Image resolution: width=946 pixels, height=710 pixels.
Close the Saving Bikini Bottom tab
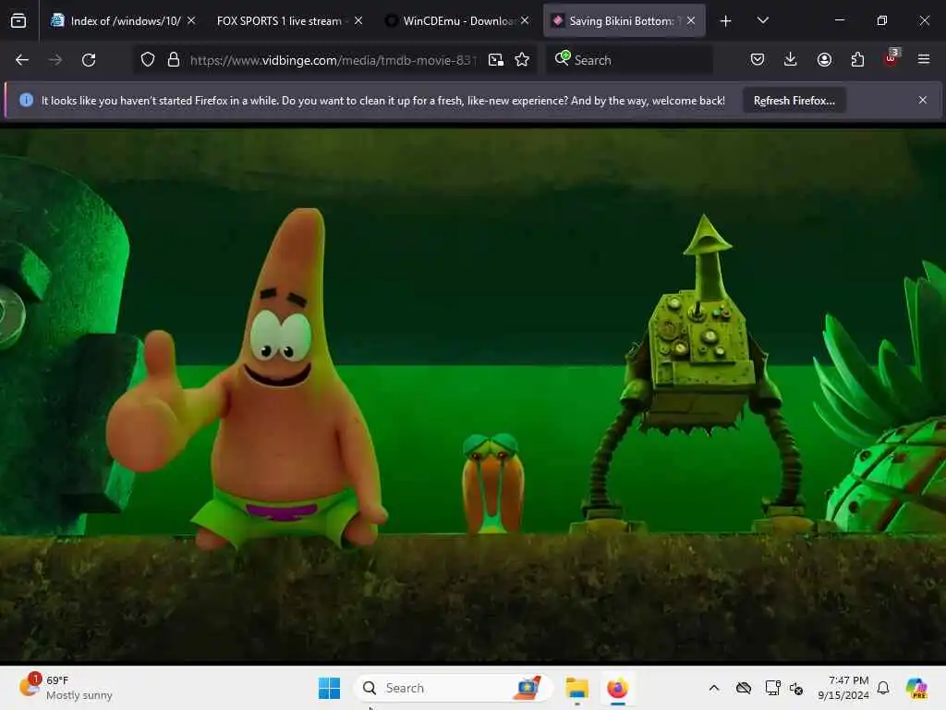691,20
